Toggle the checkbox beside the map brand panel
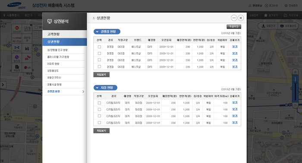 click(x=36, y=28)
